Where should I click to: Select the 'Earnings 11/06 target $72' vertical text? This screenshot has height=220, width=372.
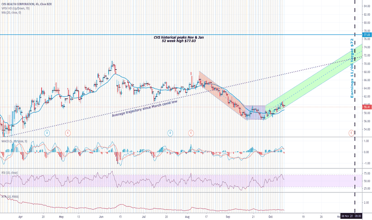(352, 68)
